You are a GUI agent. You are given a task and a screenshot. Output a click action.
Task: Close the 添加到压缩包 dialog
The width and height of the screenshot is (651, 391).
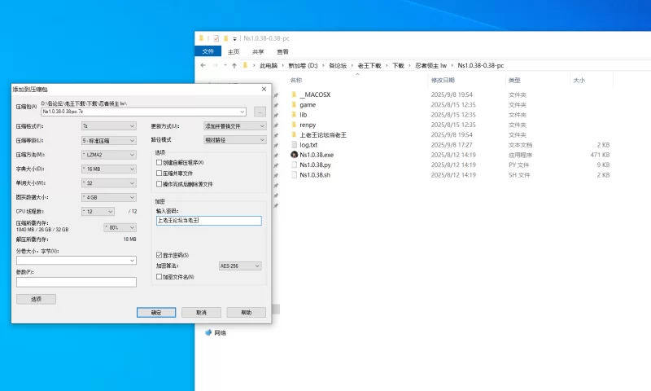(264, 89)
